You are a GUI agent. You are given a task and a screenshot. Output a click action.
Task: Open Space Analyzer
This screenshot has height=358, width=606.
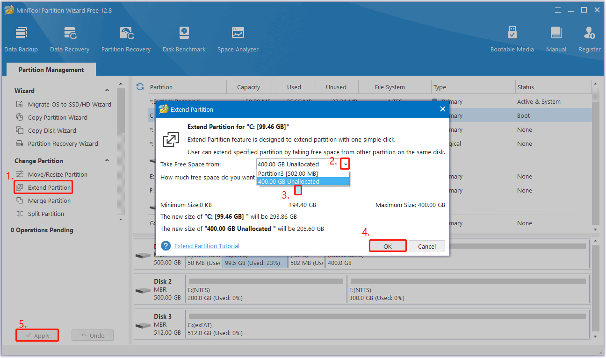pyautogui.click(x=238, y=39)
